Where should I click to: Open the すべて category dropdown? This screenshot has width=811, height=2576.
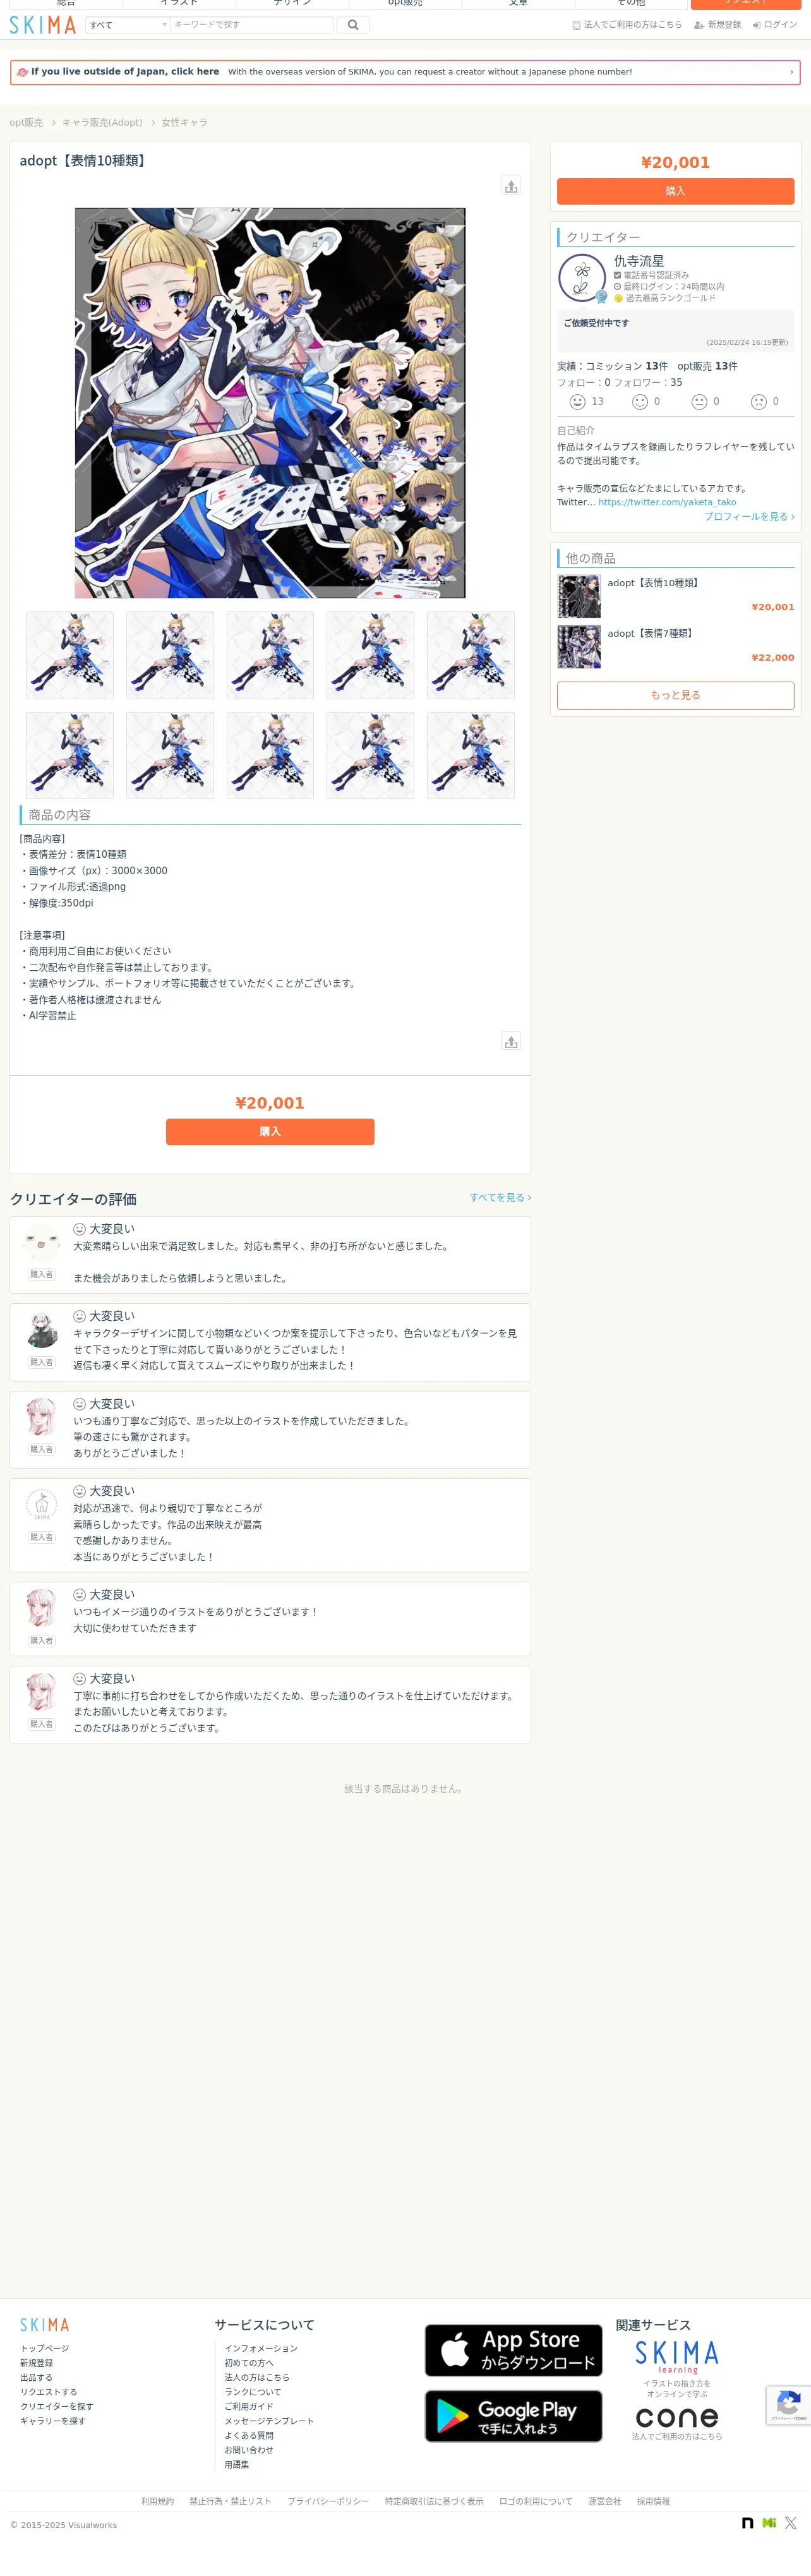pyautogui.click(x=128, y=25)
